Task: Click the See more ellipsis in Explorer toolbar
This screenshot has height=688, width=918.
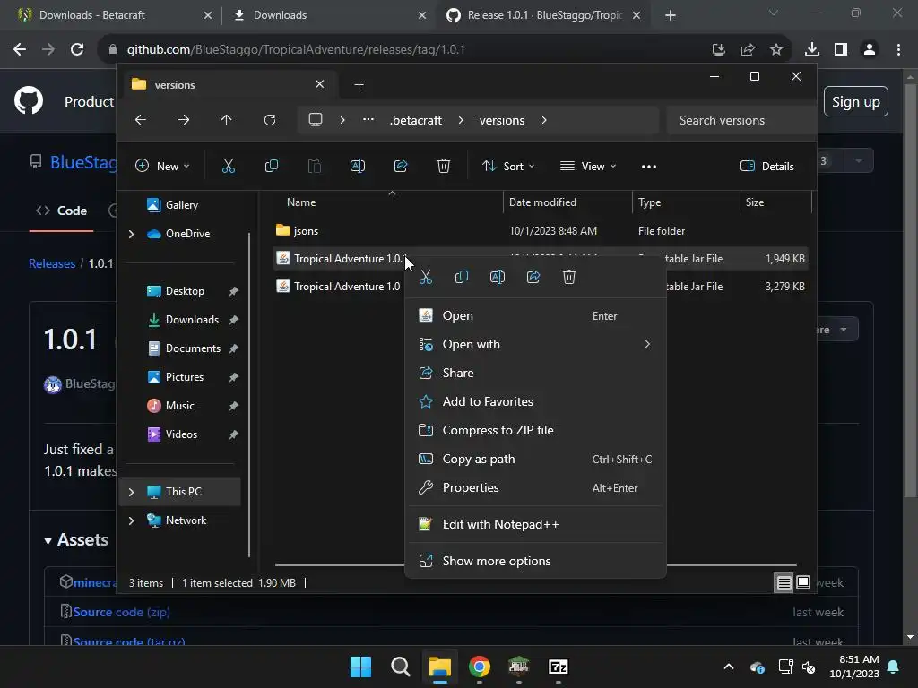Action: [649, 166]
